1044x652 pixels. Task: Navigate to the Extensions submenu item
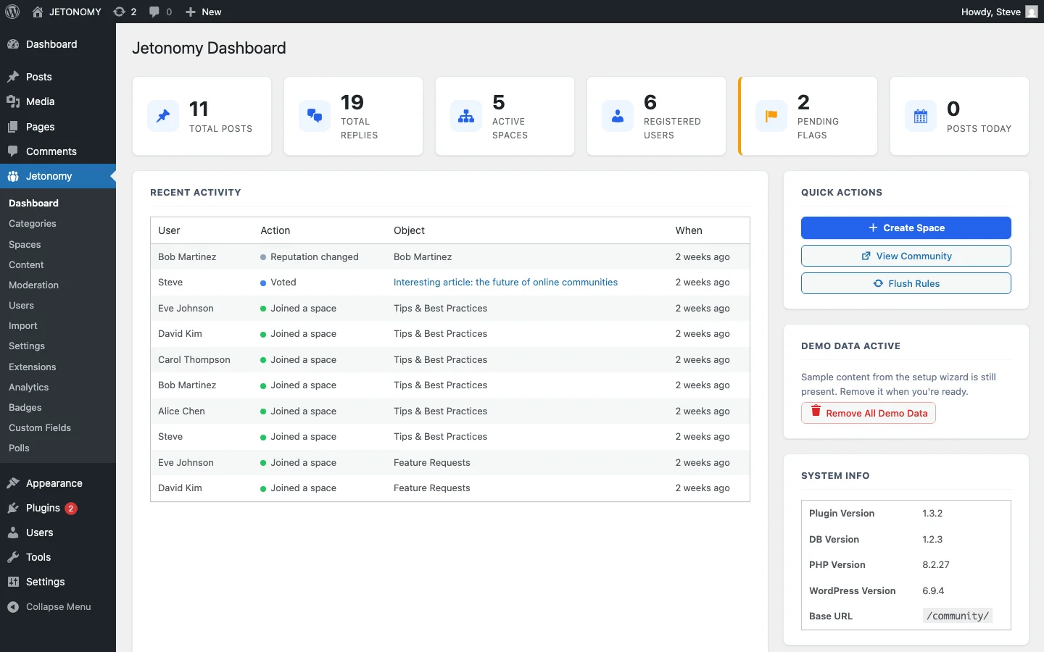click(x=32, y=367)
